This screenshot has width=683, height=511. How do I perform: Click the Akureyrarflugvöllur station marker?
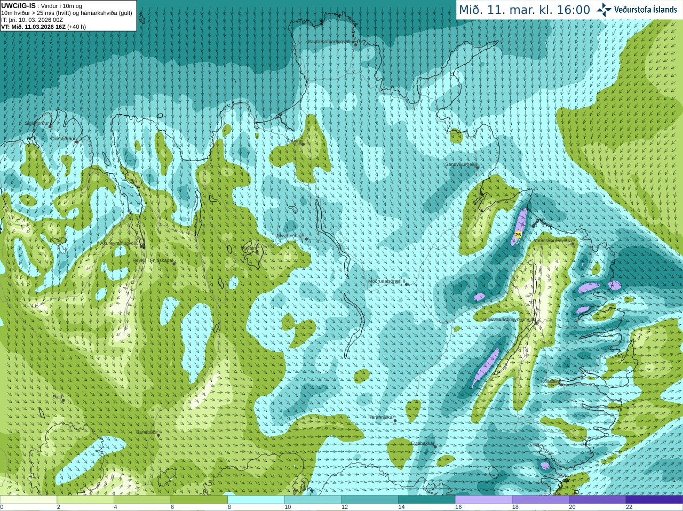coord(142,246)
